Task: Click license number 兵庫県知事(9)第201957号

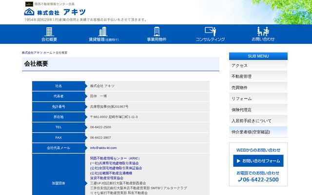Action: [x=109, y=107]
